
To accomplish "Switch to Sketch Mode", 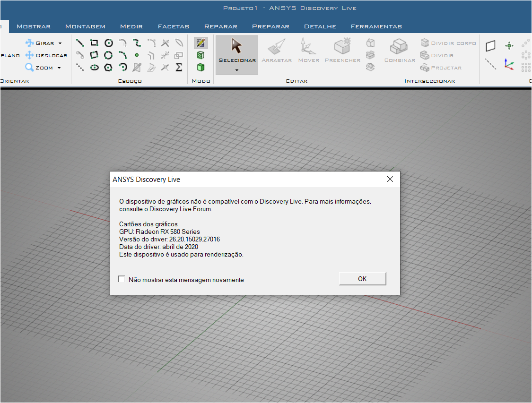I will click(201, 43).
